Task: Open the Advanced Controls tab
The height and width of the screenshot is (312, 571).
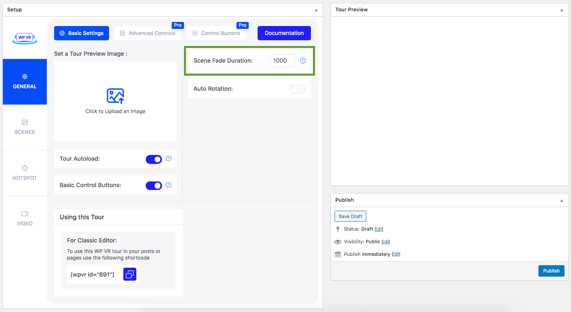Action: click(148, 33)
